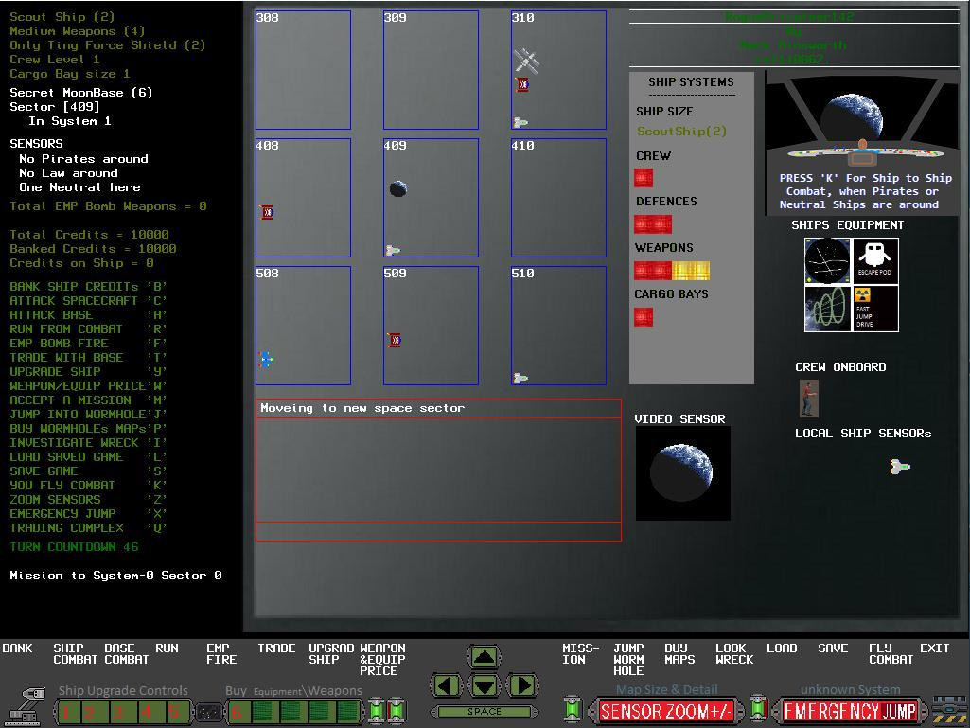The width and height of the screenshot is (970, 728).
Task: Click the star map scanner equipment icon
Action: tap(828, 261)
